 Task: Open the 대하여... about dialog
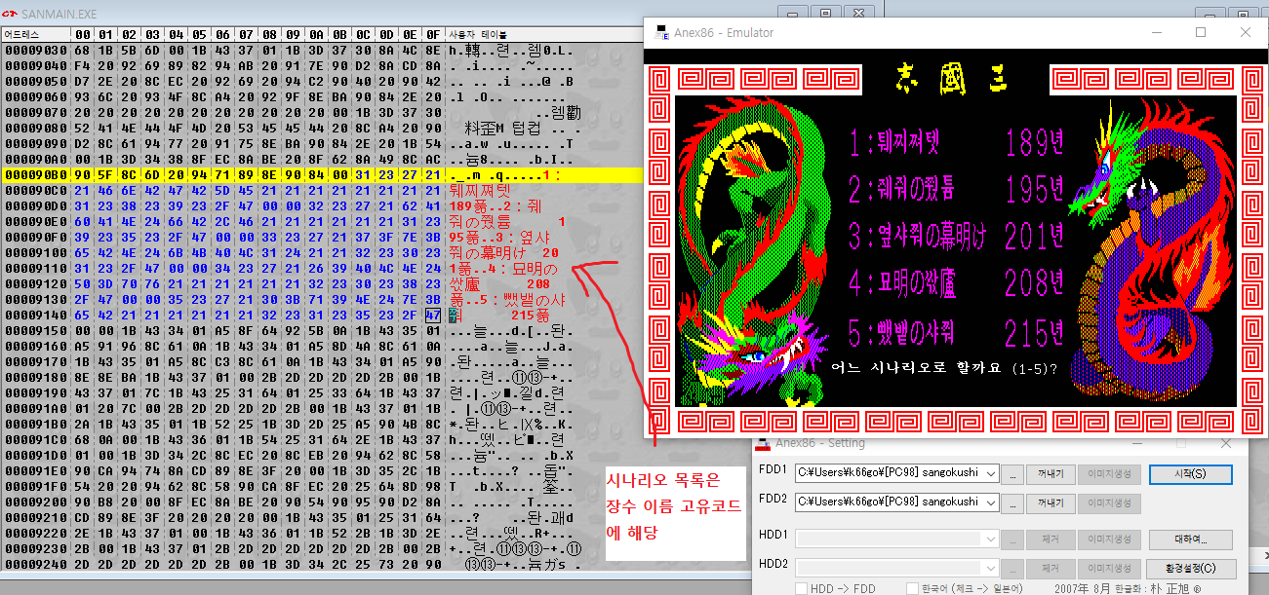[x=1190, y=539]
